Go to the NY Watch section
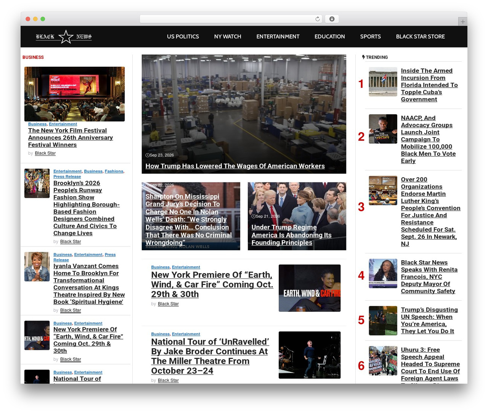Image resolution: width=488 pixels, height=413 pixels. (228, 37)
